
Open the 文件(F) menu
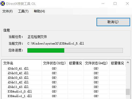8,11
